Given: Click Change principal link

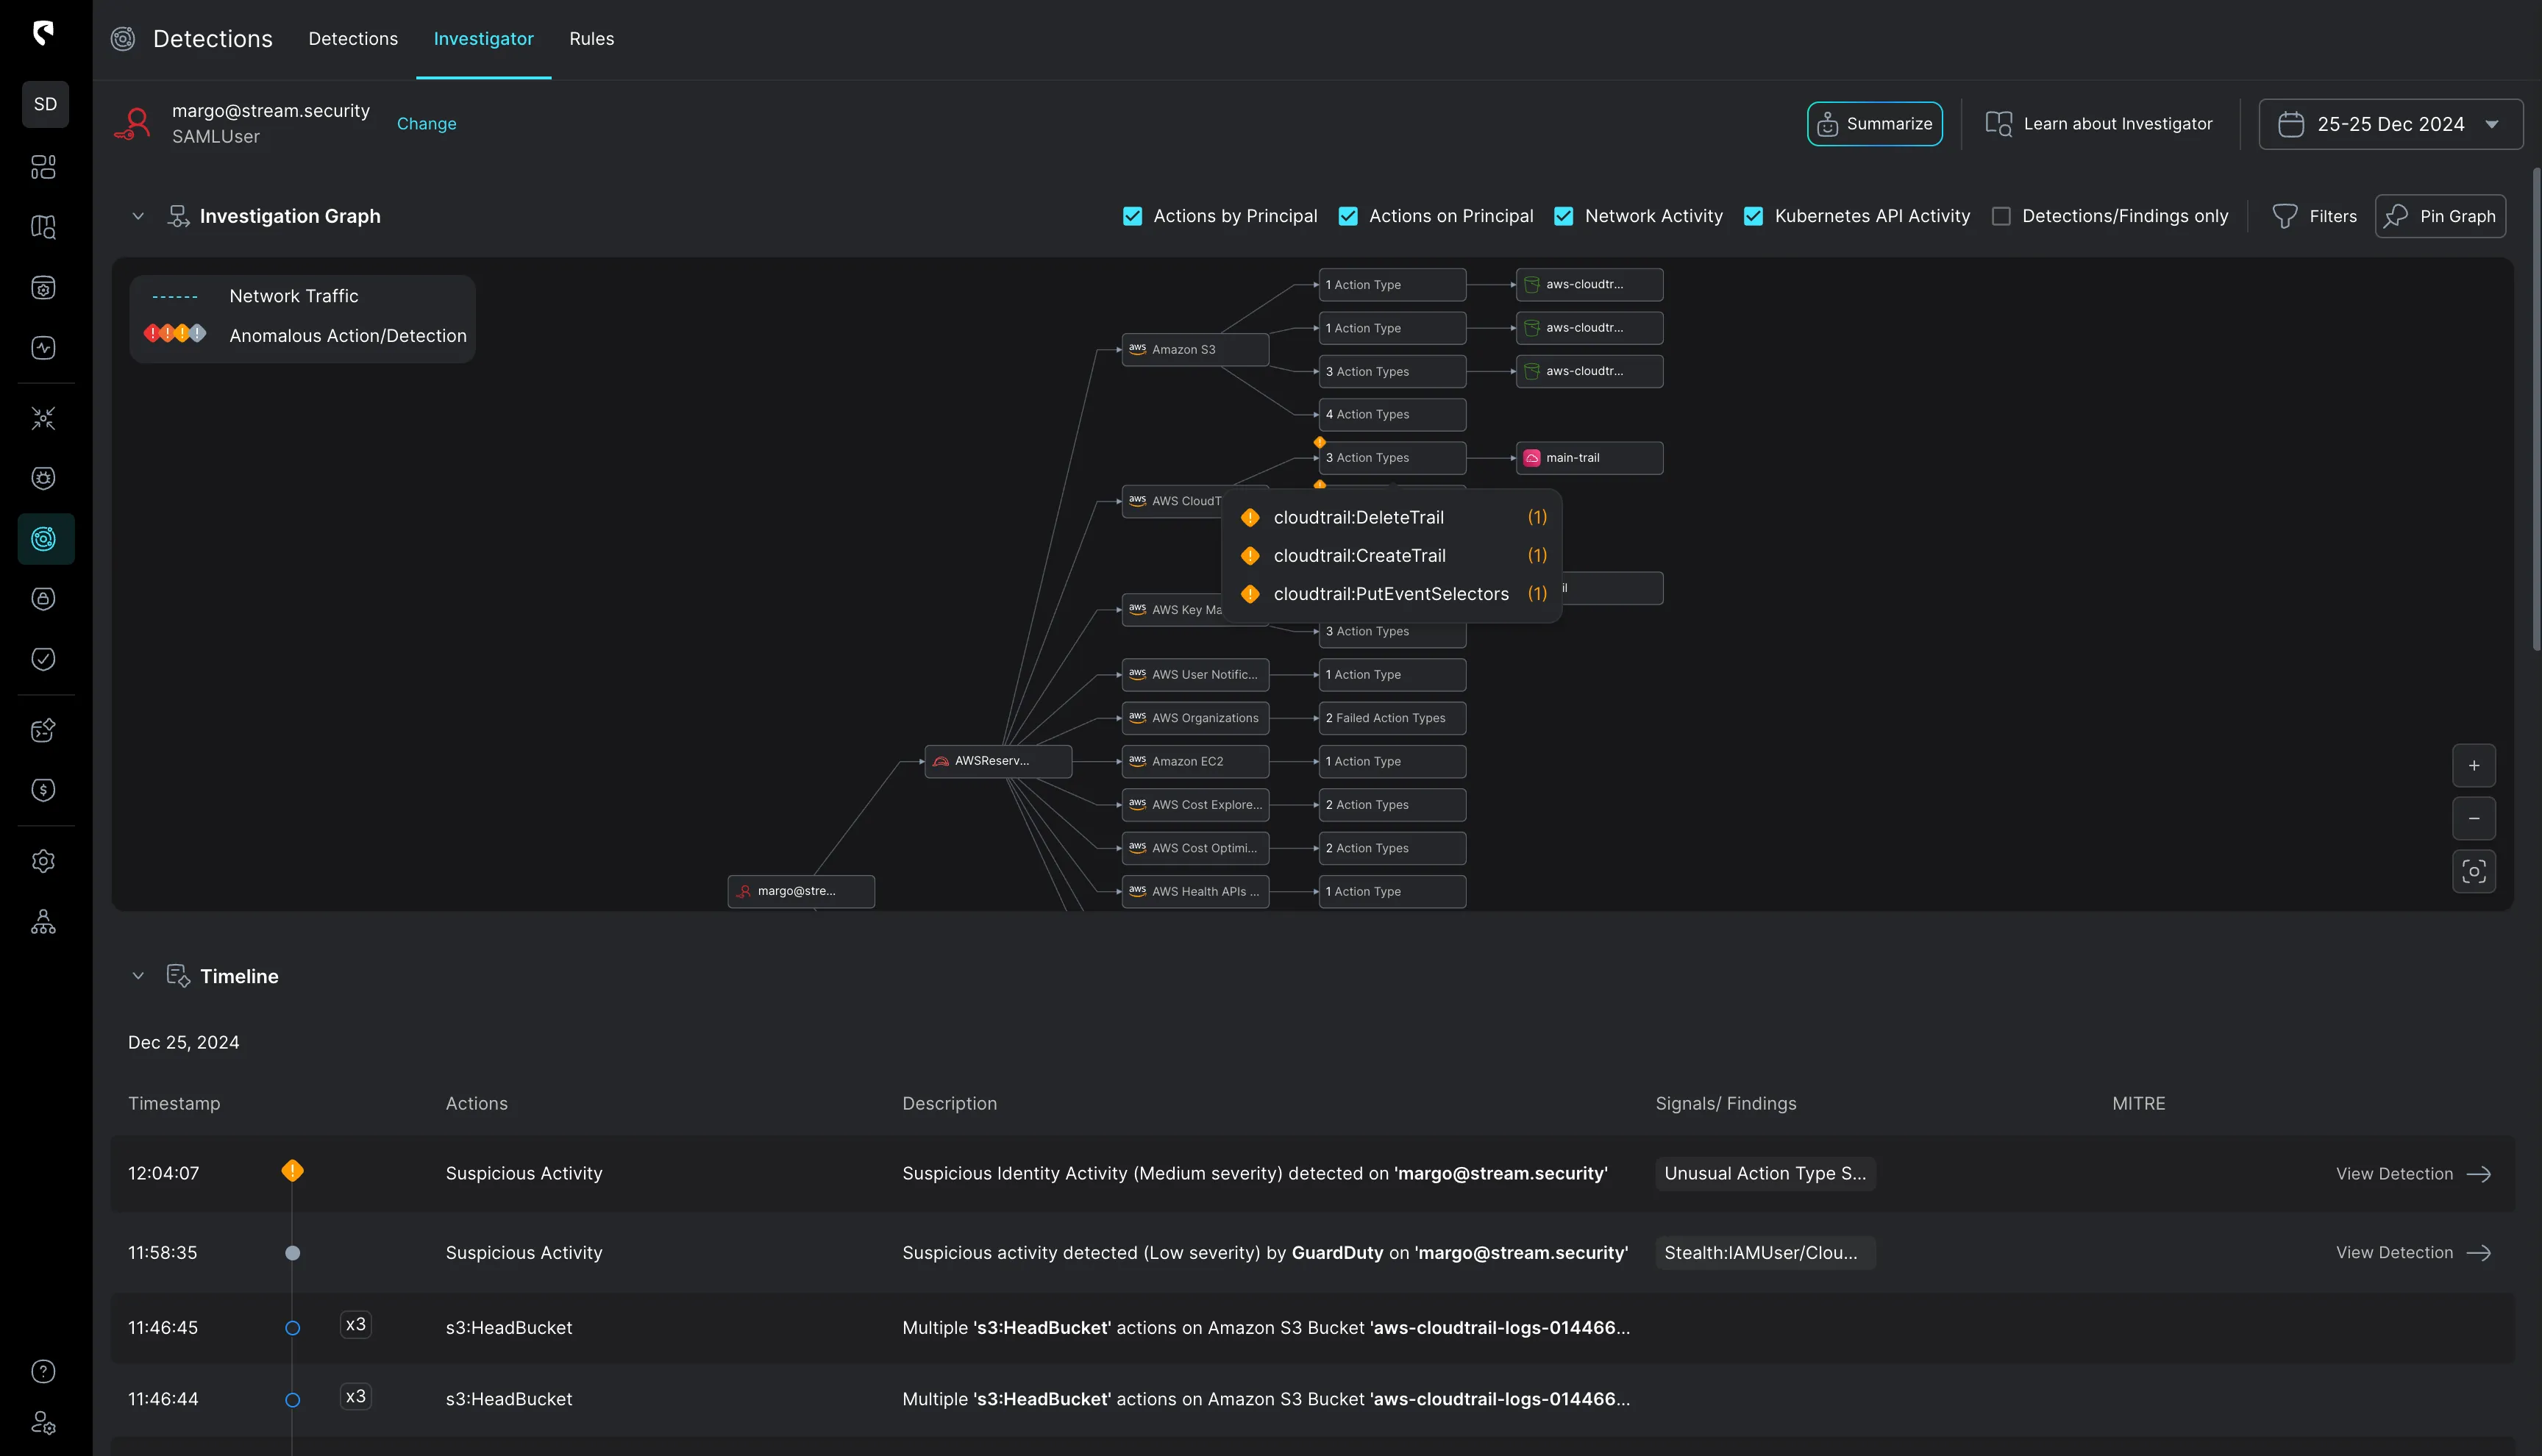Looking at the screenshot, I should coord(427,124).
